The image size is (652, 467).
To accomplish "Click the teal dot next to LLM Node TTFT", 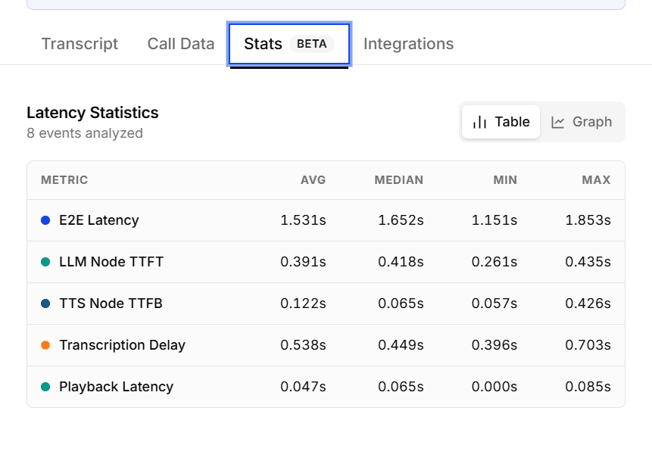I will point(45,262).
